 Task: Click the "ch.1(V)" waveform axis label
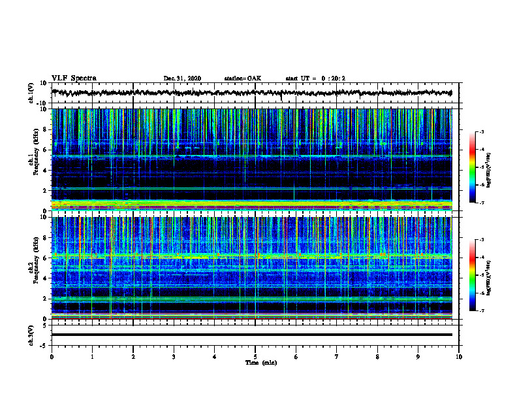pos(31,93)
